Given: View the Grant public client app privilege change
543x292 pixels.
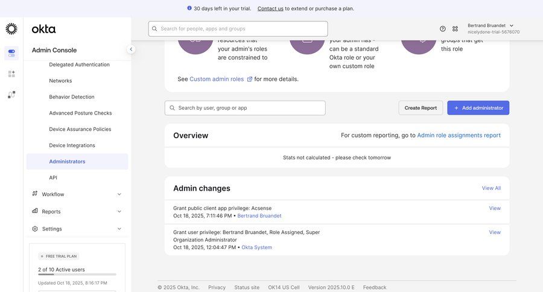Looking at the screenshot, I should [495, 208].
